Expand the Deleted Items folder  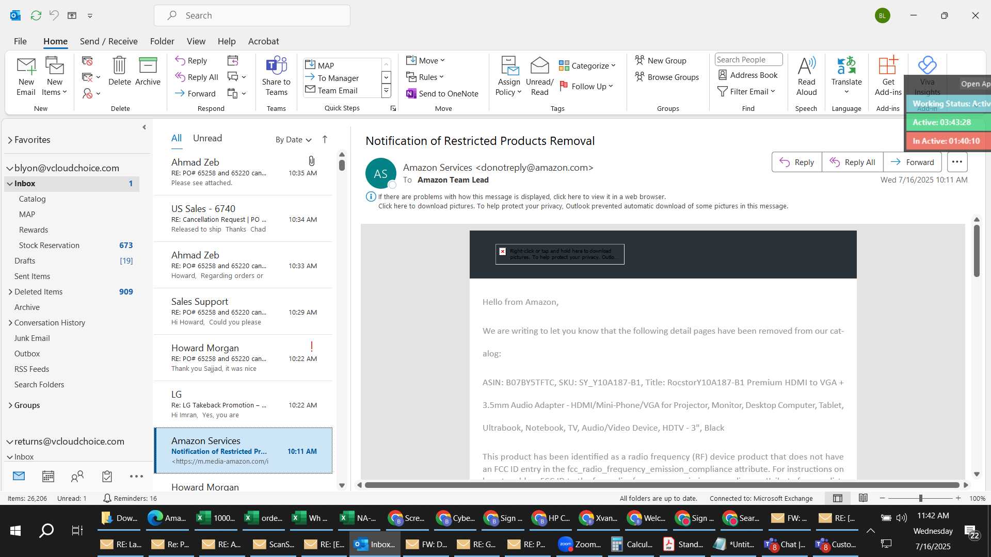10,292
